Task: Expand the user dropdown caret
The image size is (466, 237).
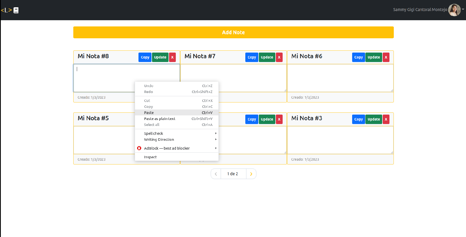Action: [x=463, y=9]
